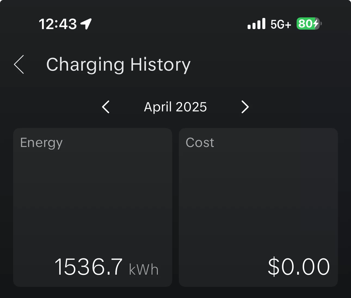Tap the Cost label text
Viewport: 351px width, 298px height.
point(200,143)
